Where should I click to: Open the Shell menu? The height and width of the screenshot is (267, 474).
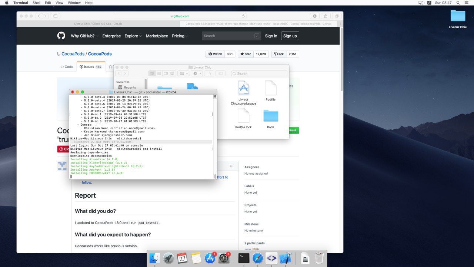37,3
